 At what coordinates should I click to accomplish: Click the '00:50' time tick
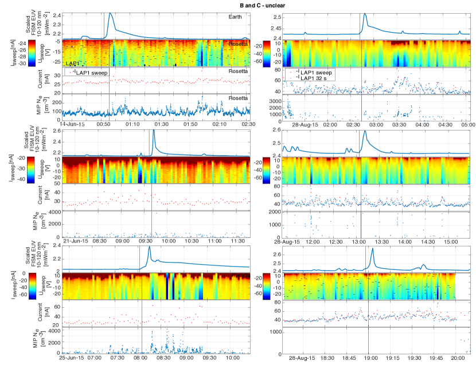(x=103, y=124)
